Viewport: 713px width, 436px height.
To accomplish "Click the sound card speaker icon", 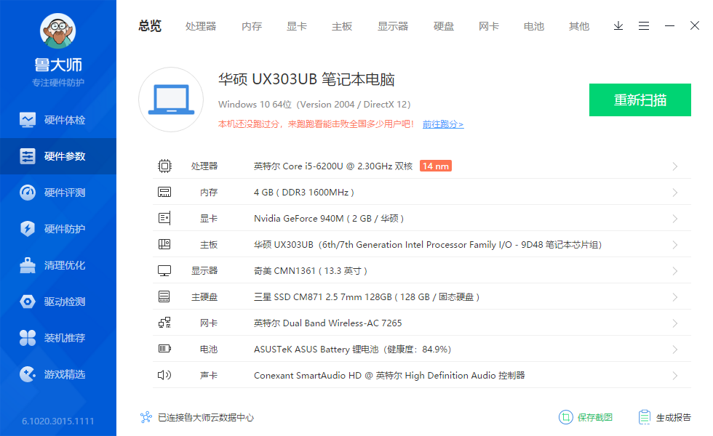I will [164, 375].
